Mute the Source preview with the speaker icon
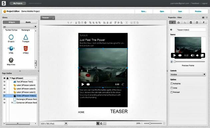This screenshot has width=210, height=128. coord(192,55)
